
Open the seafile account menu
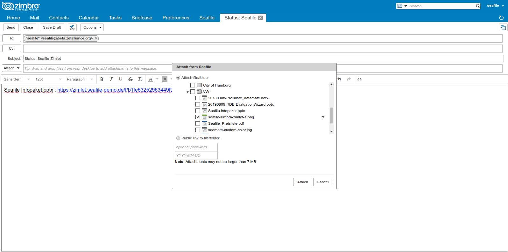(x=495, y=6)
